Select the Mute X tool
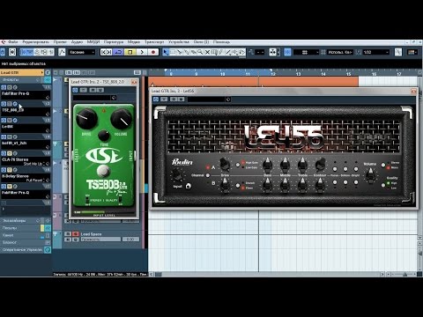Viewport: 423px width, 317px height. (207, 52)
